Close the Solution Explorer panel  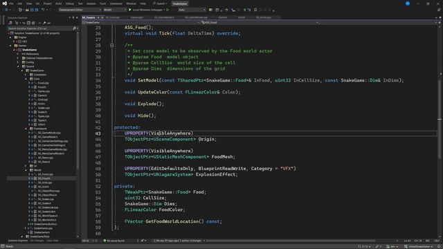[x=77, y=17]
